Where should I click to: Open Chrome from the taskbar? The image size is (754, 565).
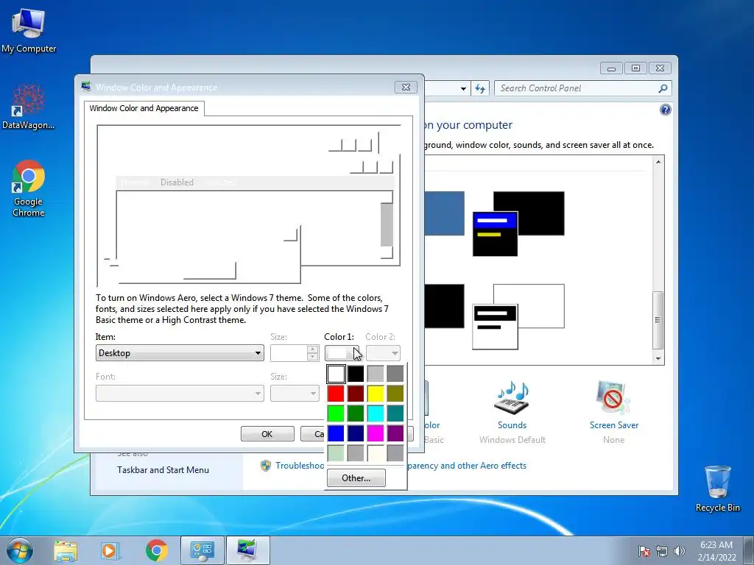tap(156, 550)
